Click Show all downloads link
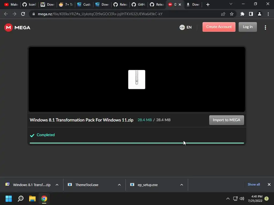274x205 pixels. point(254,184)
